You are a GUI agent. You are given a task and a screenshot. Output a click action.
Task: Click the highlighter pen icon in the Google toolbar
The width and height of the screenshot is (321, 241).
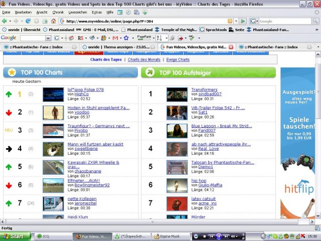tap(172, 38)
